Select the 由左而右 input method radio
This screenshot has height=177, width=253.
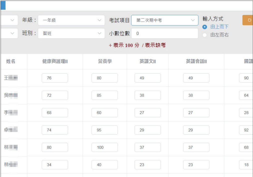[205, 35]
